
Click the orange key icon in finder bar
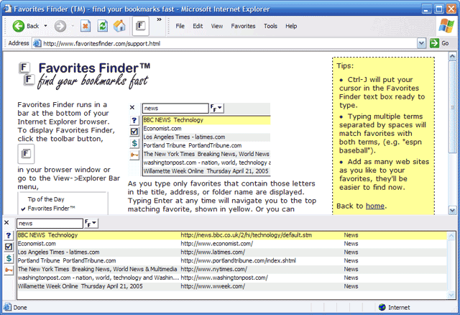[x=9, y=270]
